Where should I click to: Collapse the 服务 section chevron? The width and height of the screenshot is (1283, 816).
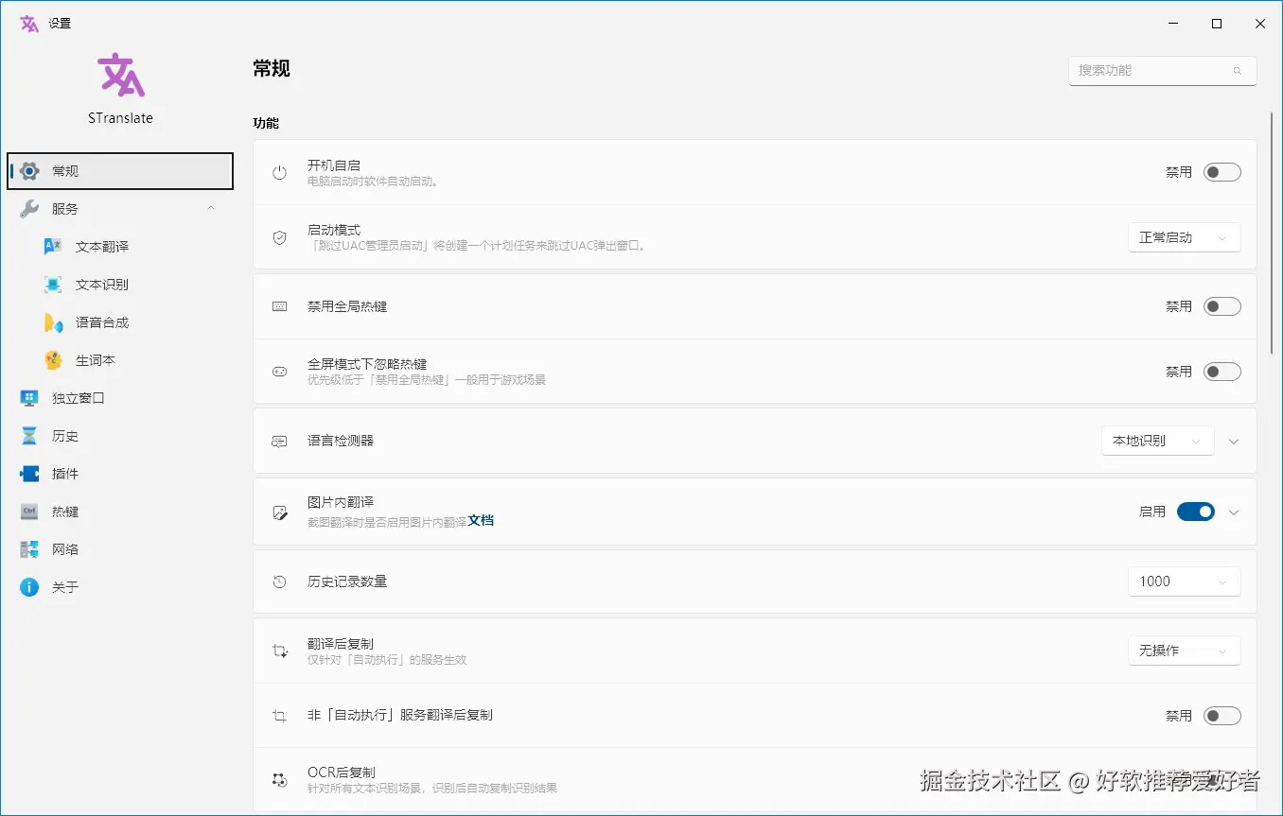[x=211, y=209]
